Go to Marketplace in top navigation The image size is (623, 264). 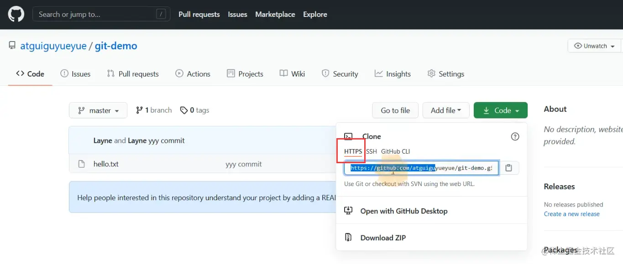(275, 14)
